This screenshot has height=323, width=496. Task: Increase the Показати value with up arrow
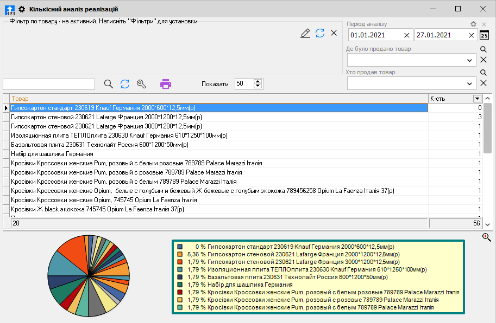click(258, 81)
